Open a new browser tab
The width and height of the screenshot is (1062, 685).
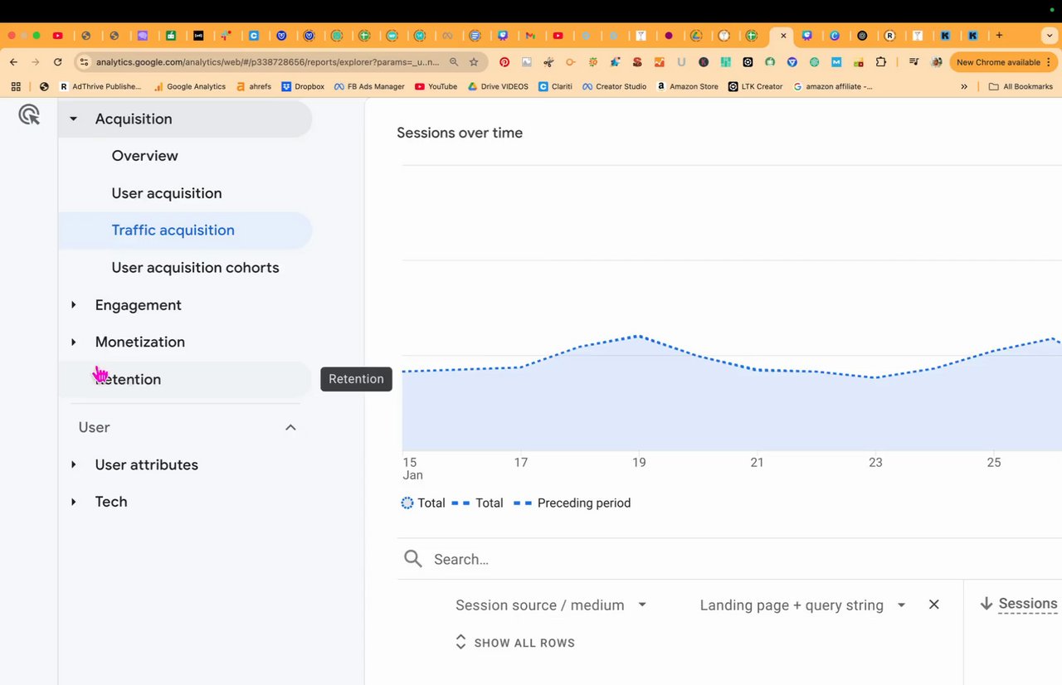pyautogui.click(x=999, y=36)
